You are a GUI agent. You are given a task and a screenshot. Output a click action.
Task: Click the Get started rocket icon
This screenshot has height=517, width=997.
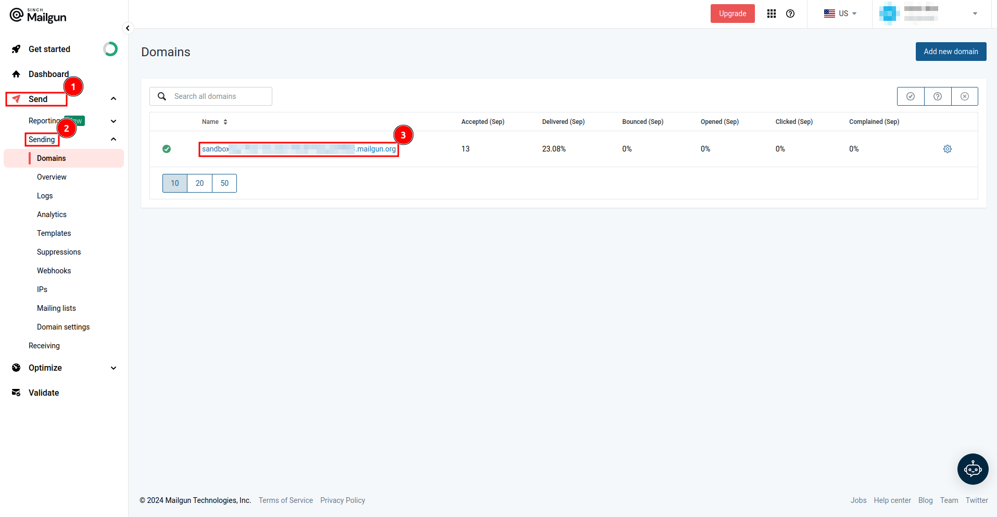click(x=16, y=49)
